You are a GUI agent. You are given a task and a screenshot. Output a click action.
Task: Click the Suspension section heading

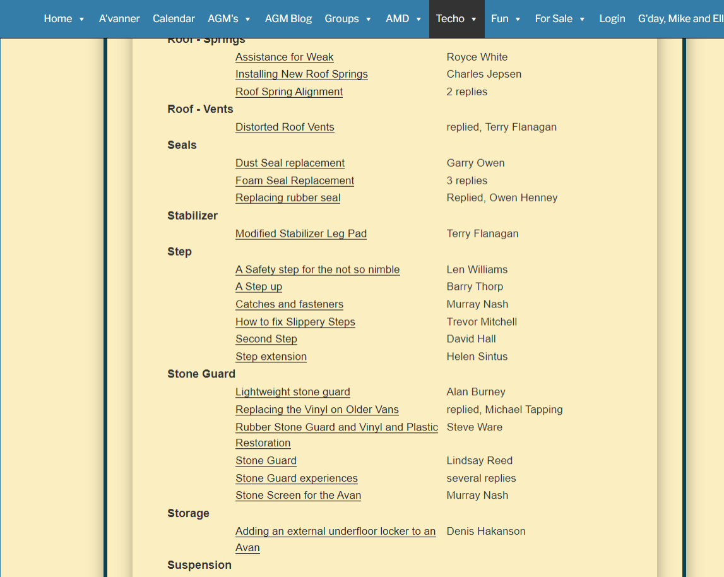pos(199,565)
